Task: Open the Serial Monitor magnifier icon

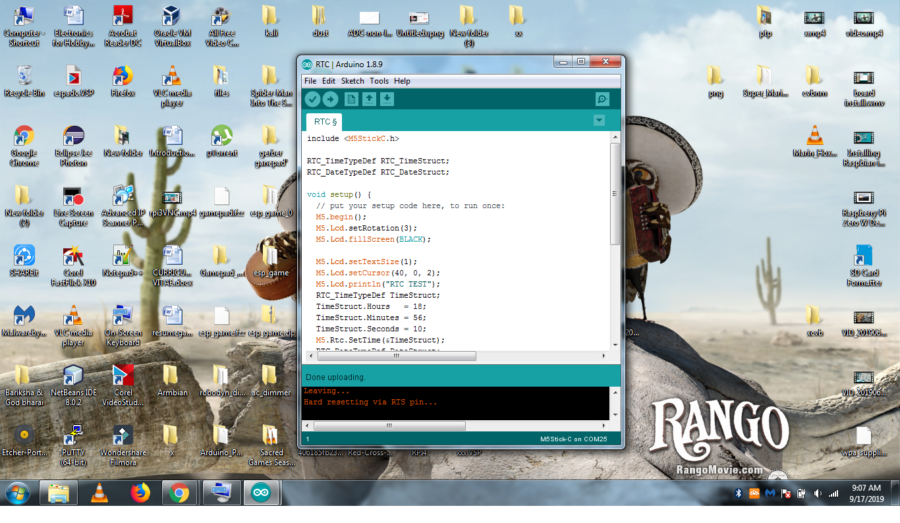Action: [x=602, y=99]
